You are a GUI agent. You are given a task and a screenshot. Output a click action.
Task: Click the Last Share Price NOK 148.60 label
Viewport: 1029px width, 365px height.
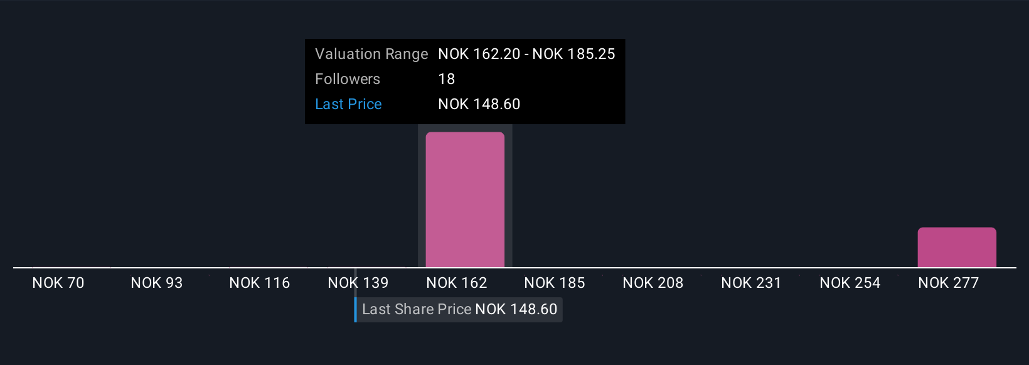click(459, 309)
